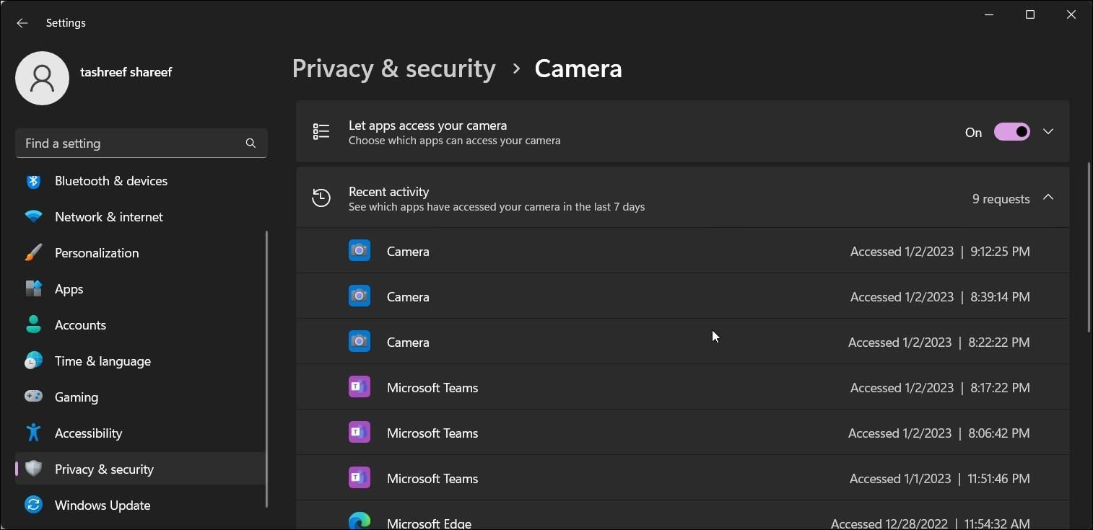
Task: Click the Find a setting search box
Action: point(130,143)
